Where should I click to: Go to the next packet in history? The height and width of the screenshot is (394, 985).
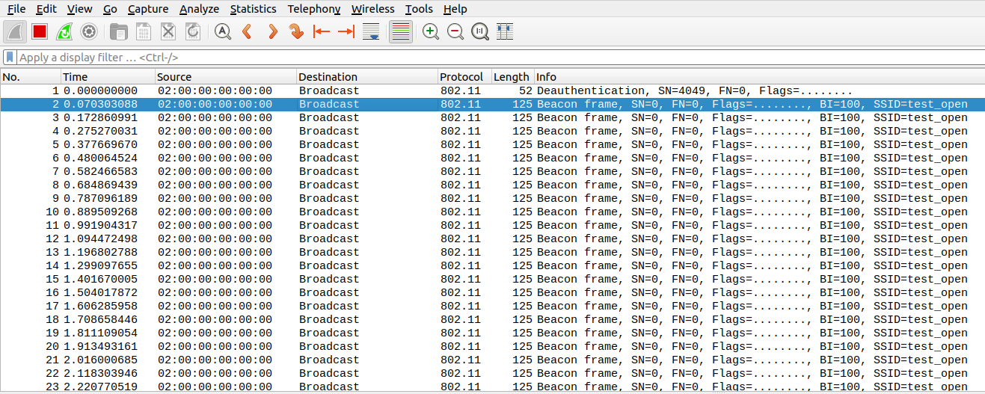[272, 31]
